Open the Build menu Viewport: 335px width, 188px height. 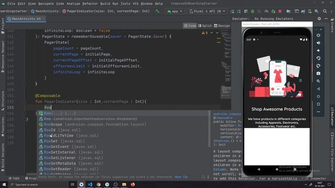[x=105, y=4]
